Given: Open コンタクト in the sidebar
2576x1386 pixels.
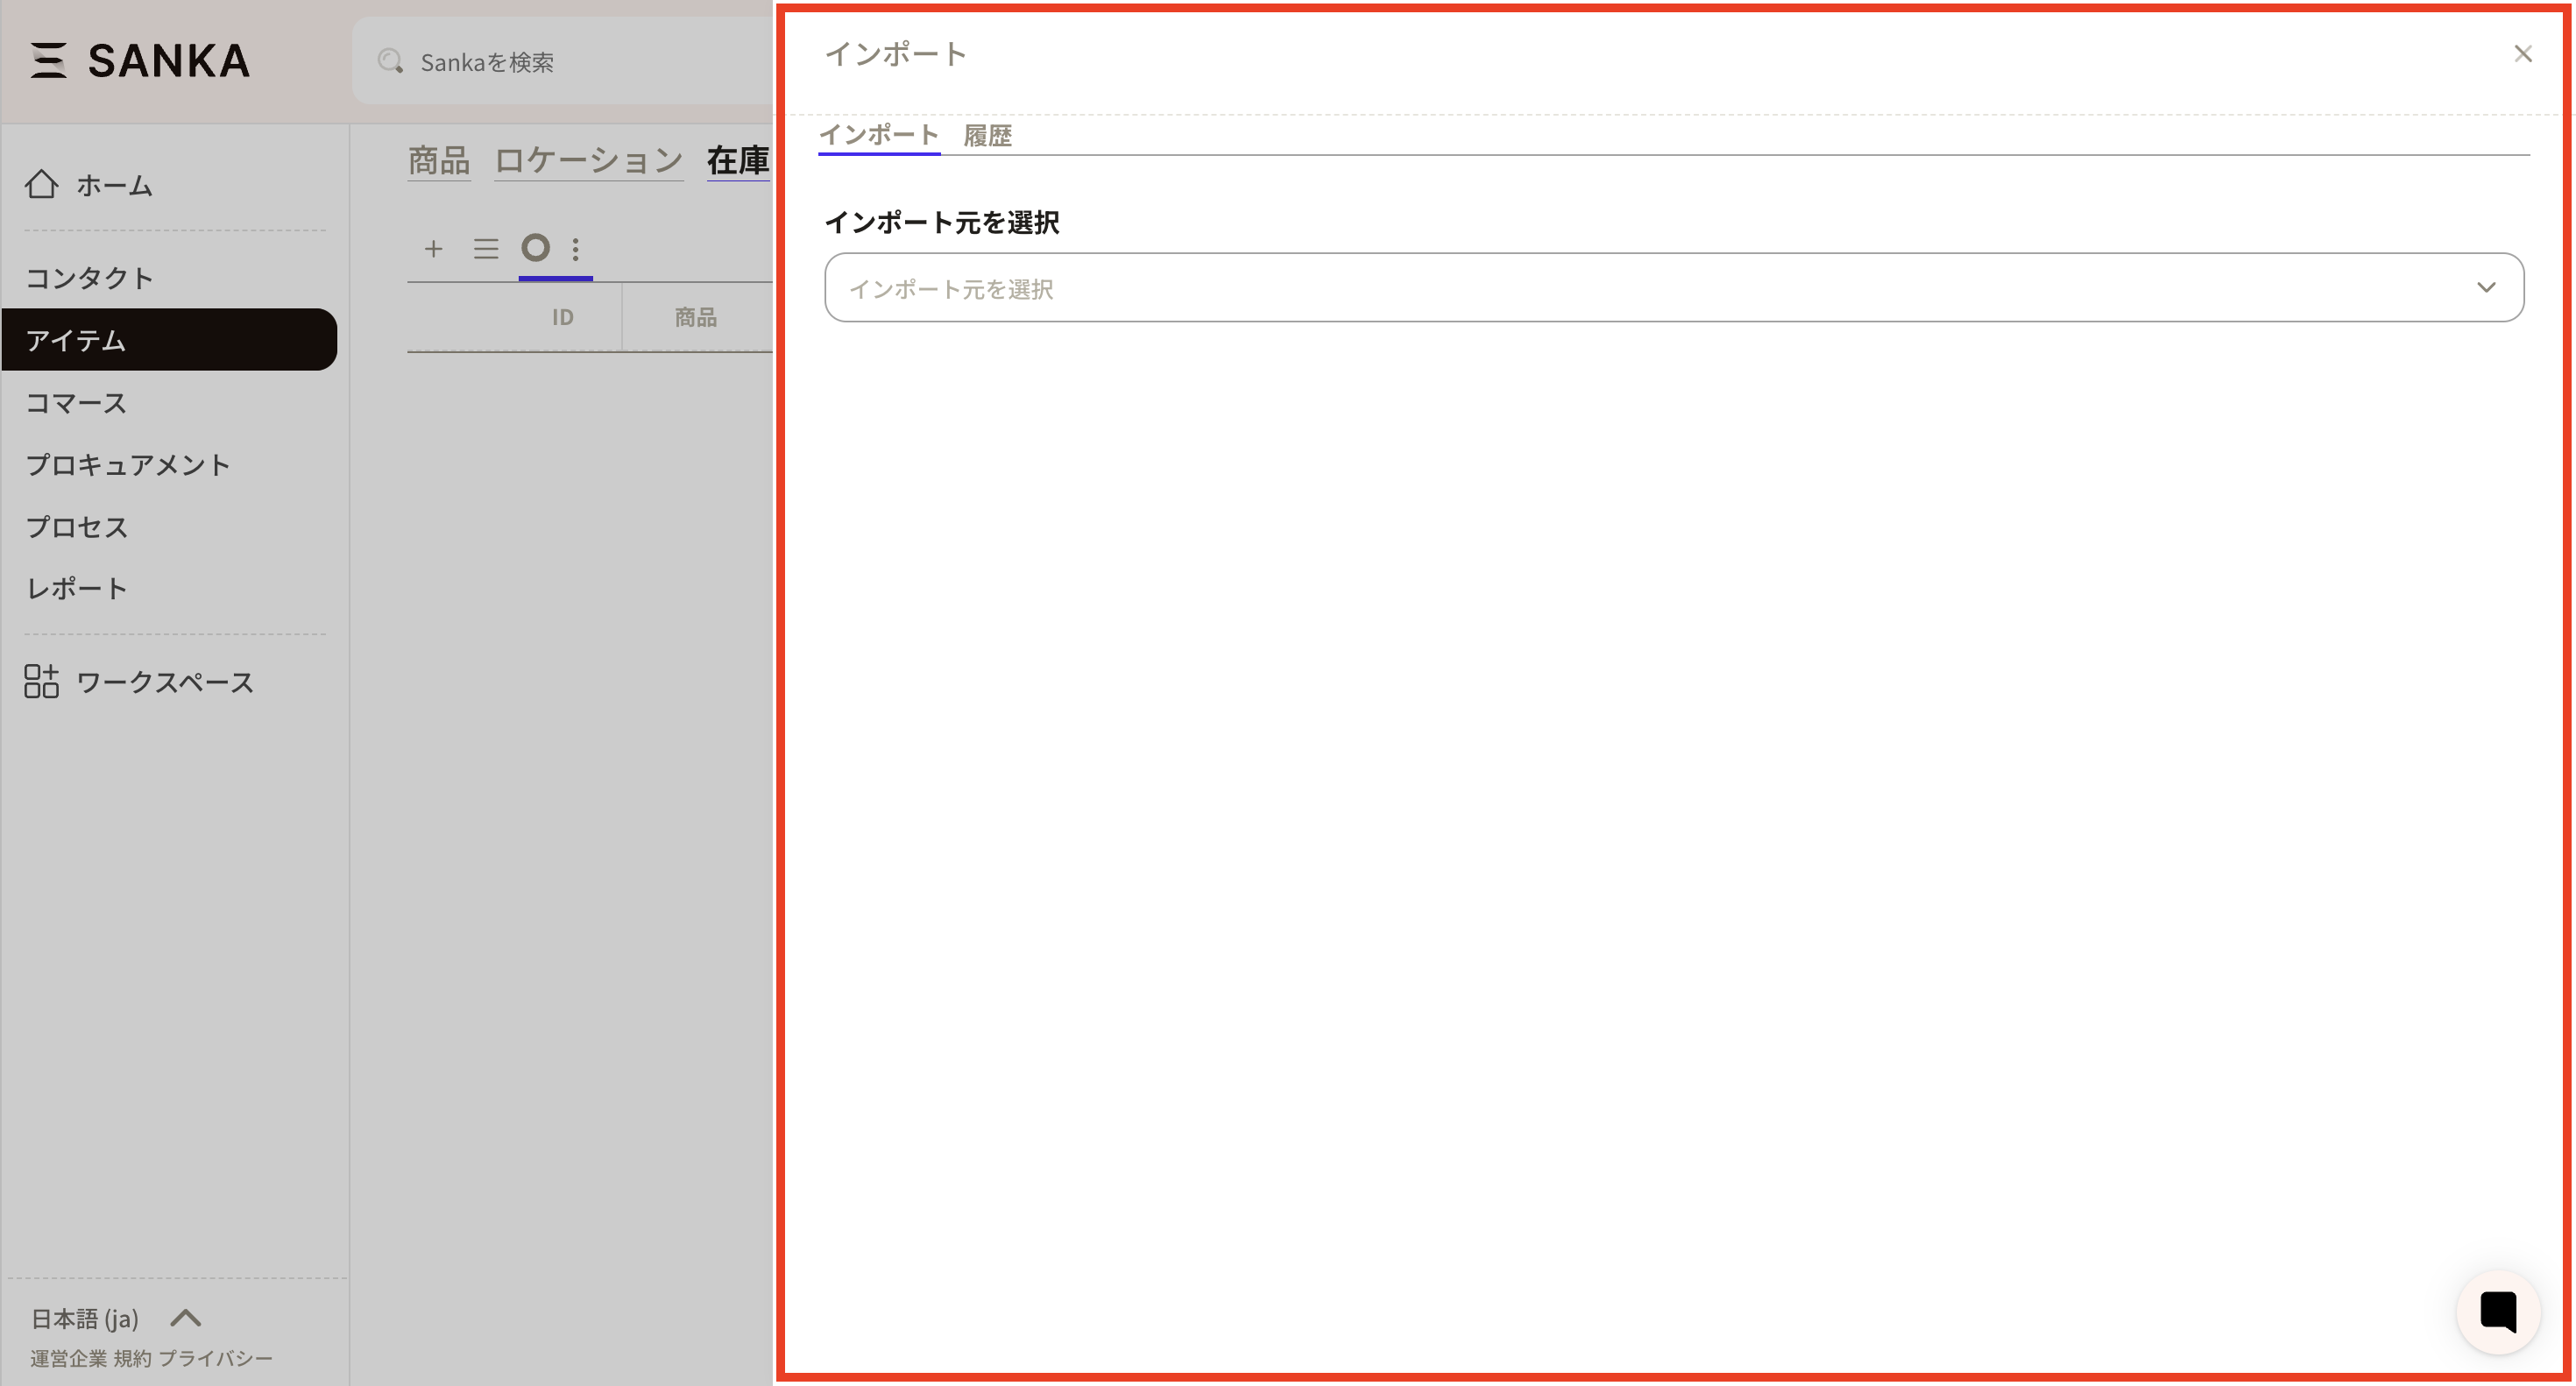Looking at the screenshot, I should point(90,278).
